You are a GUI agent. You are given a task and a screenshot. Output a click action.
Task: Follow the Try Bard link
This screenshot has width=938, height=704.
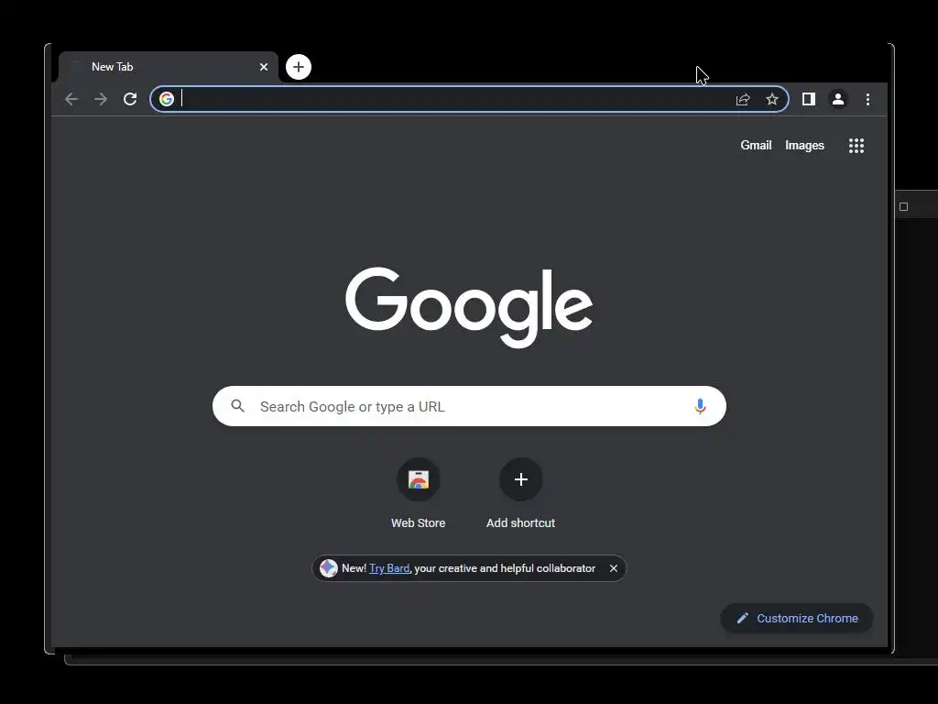389,568
